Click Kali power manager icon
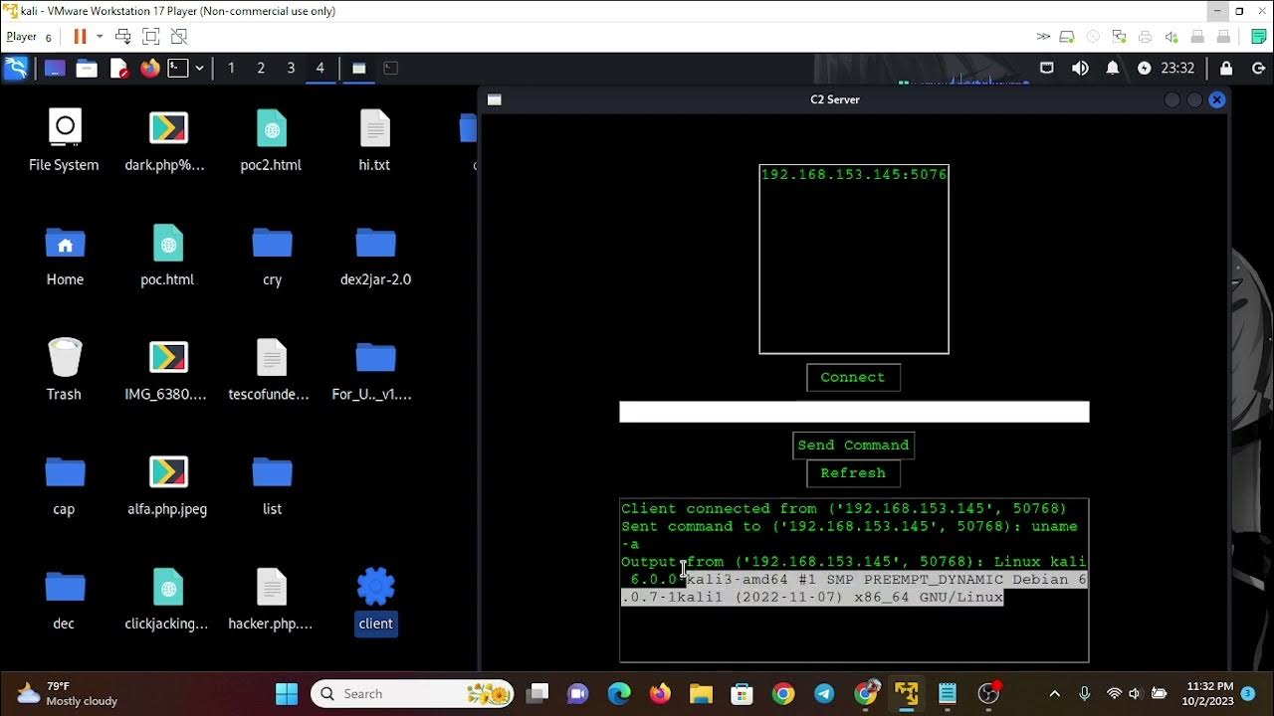Viewport: 1274px width, 716px height. (x=1144, y=69)
